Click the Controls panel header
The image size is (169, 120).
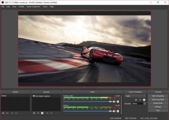pyautogui.click(x=158, y=92)
